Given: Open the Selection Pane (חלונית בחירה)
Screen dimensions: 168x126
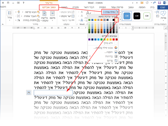Looking at the screenshot, I should (x=31, y=20).
